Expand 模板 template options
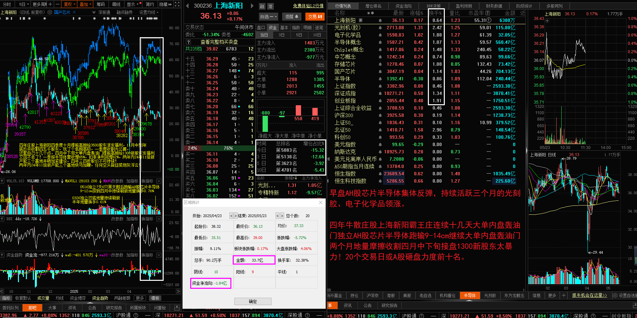The height and width of the screenshot is (318, 637). pos(155,298)
